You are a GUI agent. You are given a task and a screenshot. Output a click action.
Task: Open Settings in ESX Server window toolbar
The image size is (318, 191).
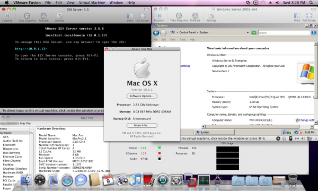59,18
